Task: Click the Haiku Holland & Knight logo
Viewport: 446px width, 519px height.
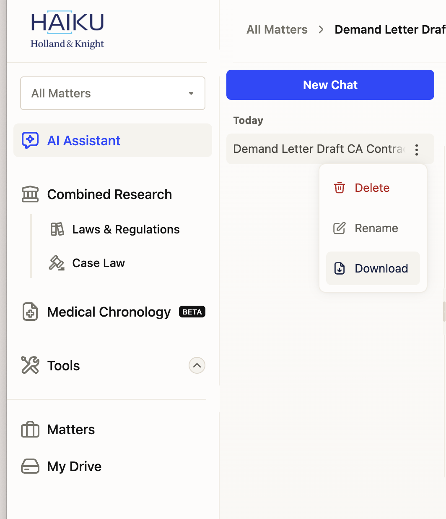Action: [67, 31]
